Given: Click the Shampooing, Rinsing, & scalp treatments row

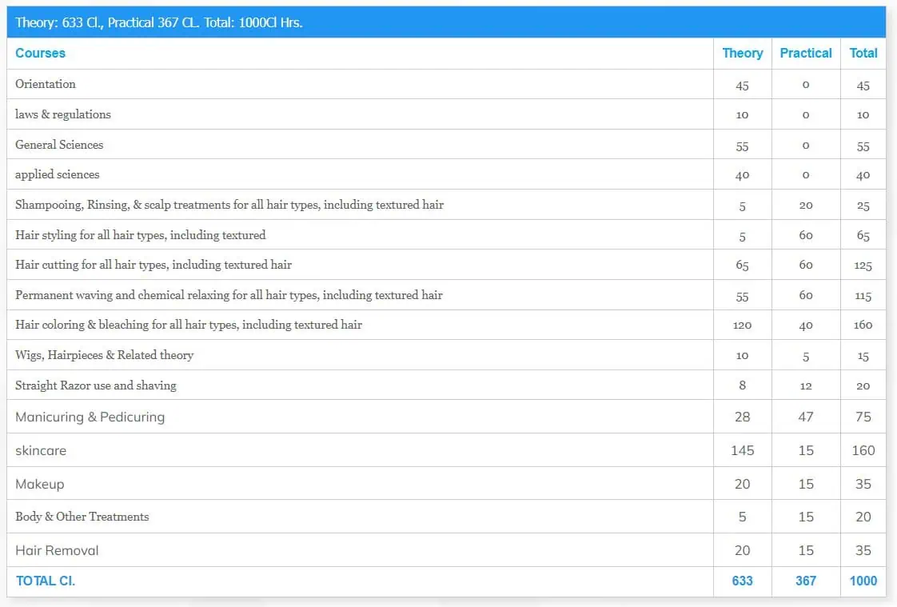Looking at the screenshot, I should click(229, 205).
